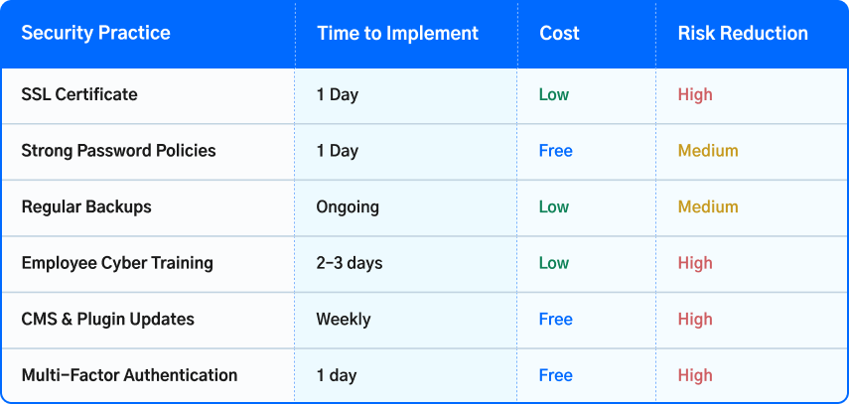Click the 2–3 days time value
This screenshot has height=404, width=849.
click(350, 263)
